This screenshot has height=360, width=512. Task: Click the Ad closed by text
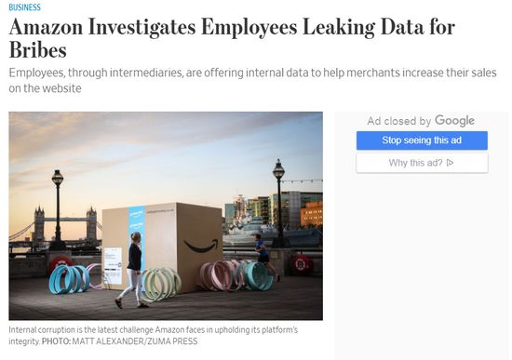click(x=399, y=121)
